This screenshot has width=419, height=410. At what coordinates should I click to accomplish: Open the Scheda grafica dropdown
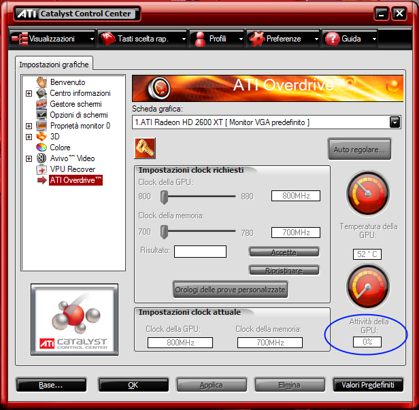(395, 122)
